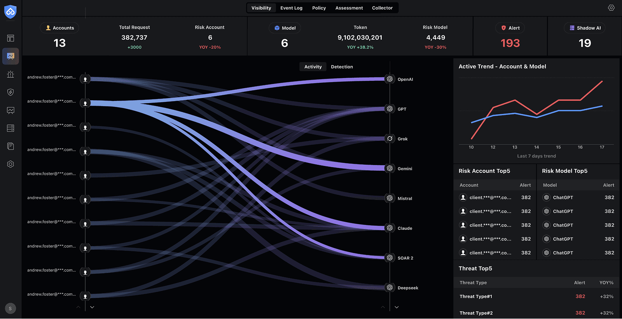The image size is (622, 319).
Task: Click the account node with highlighted flows
Action: (85, 103)
